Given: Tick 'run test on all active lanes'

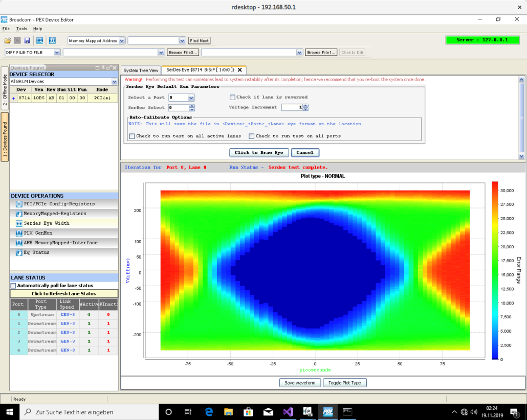Looking at the screenshot, I should 132,136.
